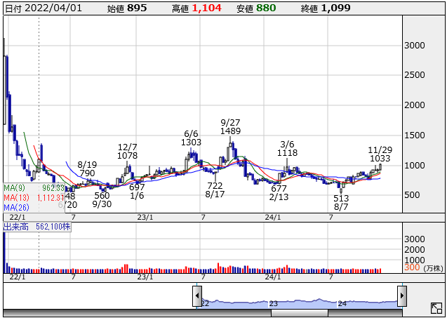
Task: Click the 6/6 1303 high label
Action: 191,138
